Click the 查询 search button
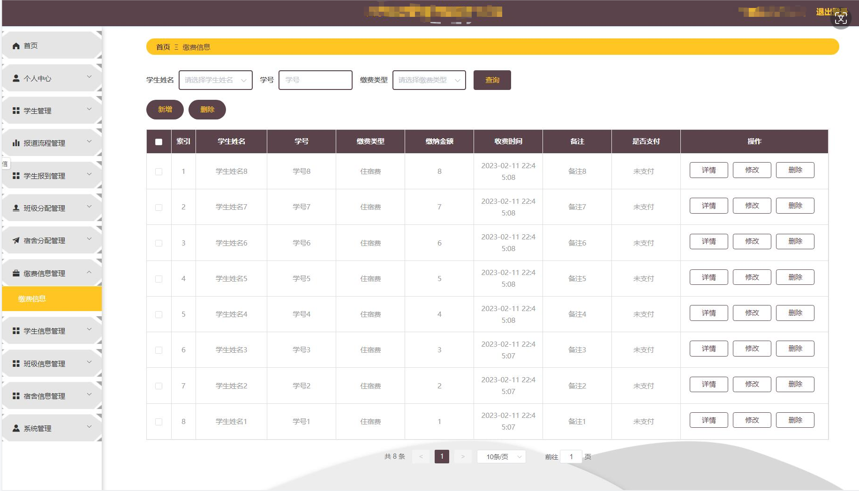 click(x=492, y=80)
